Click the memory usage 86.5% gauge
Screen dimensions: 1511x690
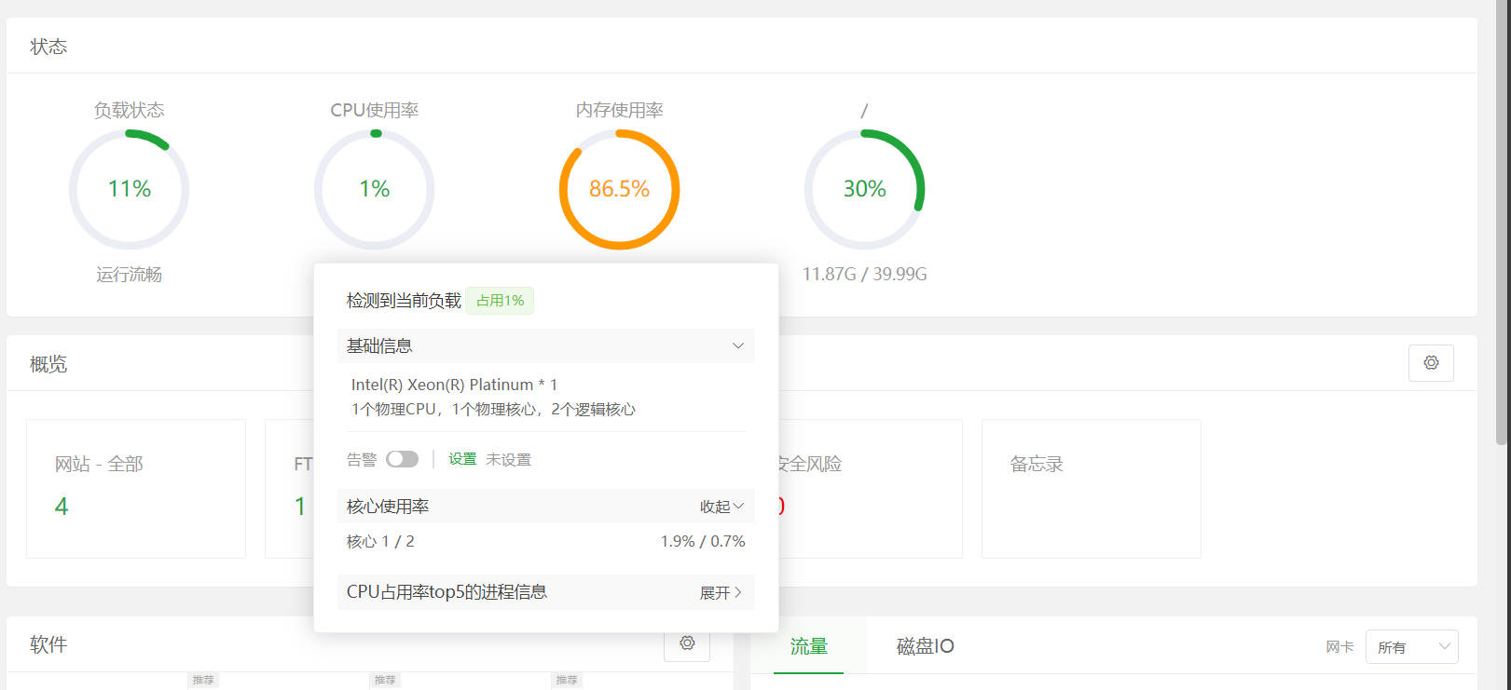[x=619, y=189]
